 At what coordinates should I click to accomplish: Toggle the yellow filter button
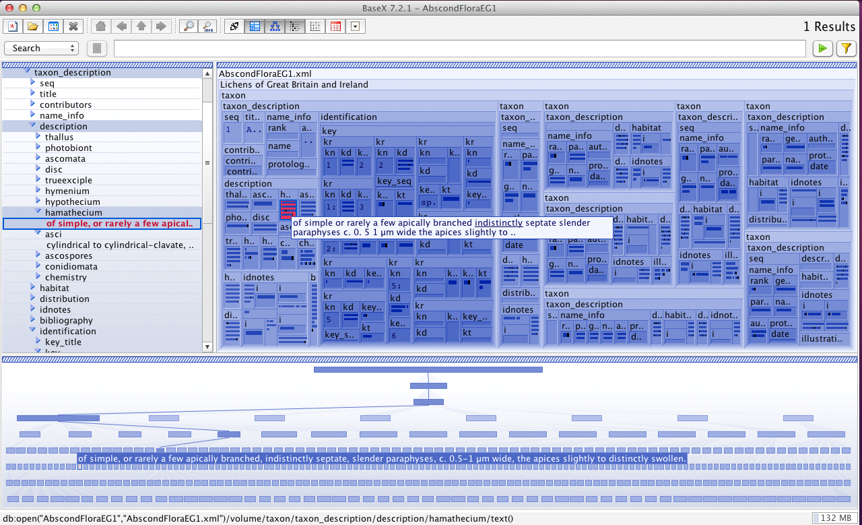click(845, 49)
